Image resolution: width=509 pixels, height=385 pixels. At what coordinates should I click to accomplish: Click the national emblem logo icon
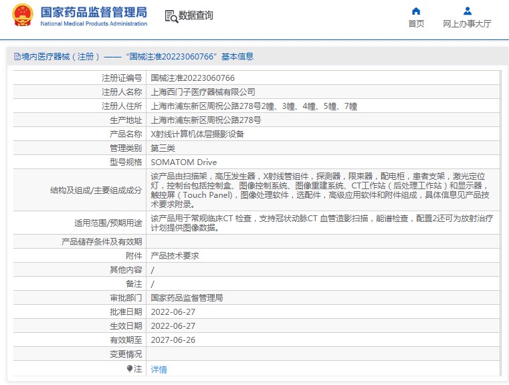(x=23, y=15)
